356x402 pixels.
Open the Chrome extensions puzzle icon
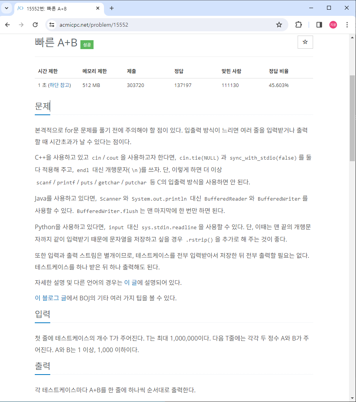[x=298, y=24]
